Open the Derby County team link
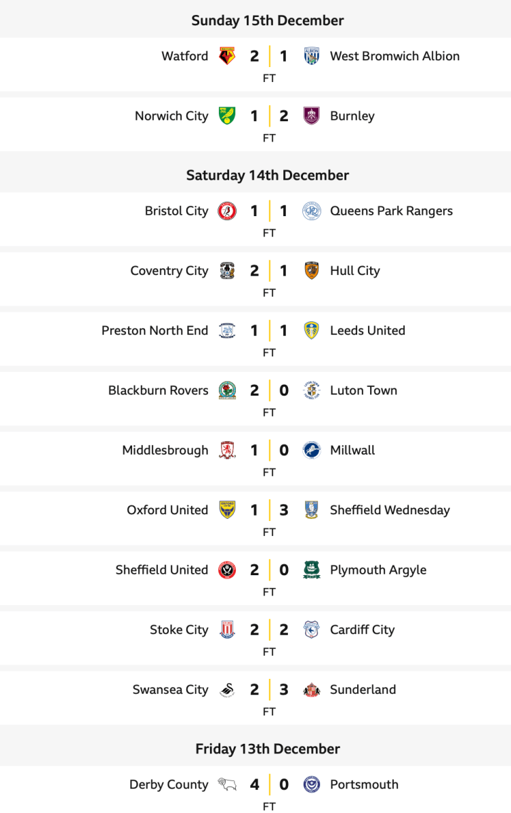 pyautogui.click(x=169, y=785)
